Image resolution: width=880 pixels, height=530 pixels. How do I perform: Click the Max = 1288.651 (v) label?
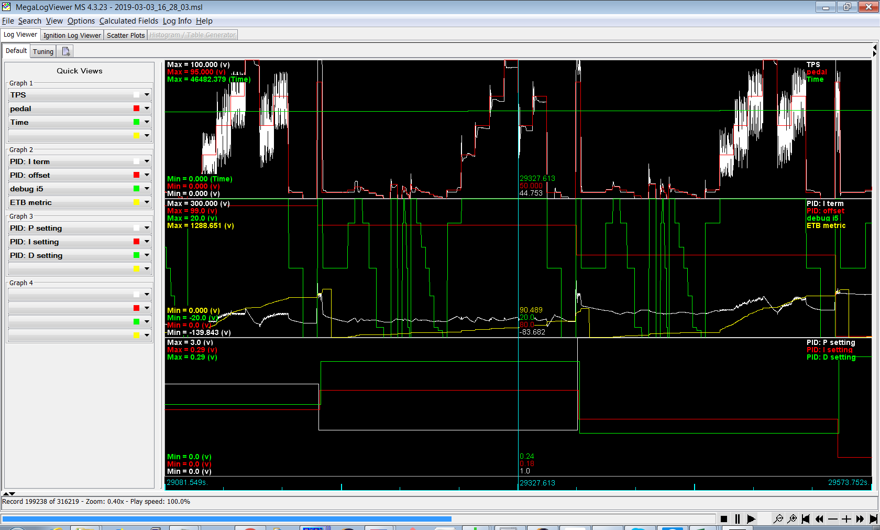click(201, 225)
